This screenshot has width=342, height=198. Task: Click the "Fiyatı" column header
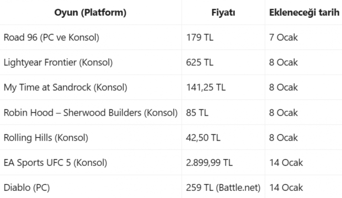tap(223, 12)
